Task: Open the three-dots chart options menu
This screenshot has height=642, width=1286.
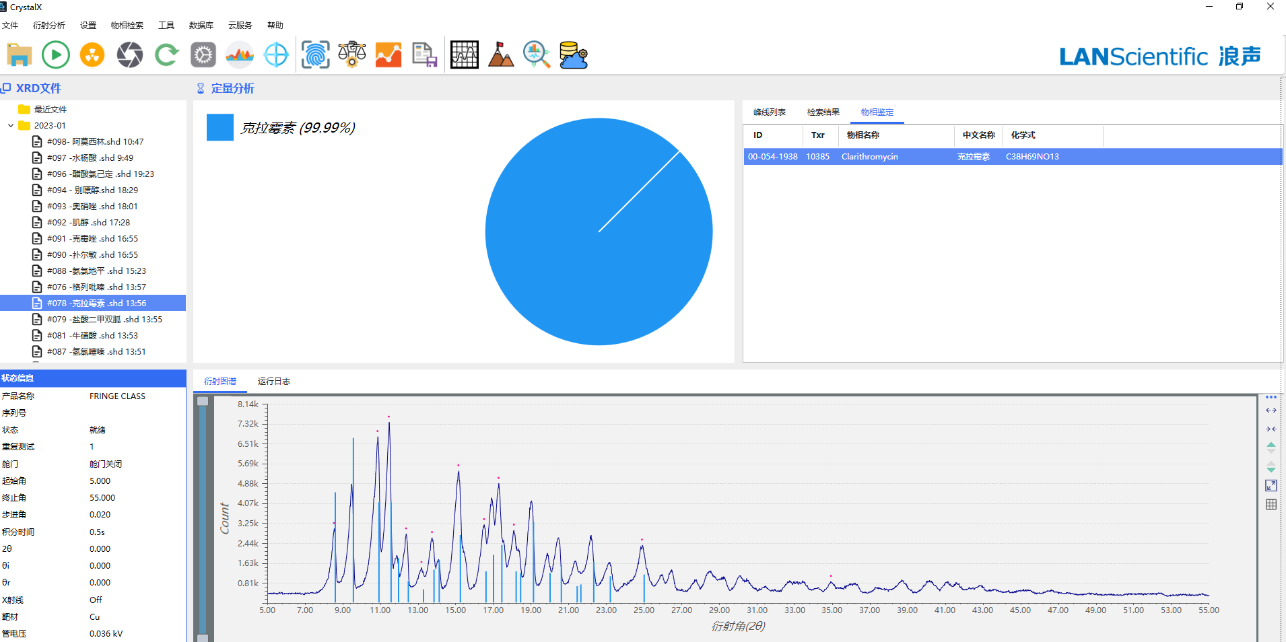Action: (1271, 398)
